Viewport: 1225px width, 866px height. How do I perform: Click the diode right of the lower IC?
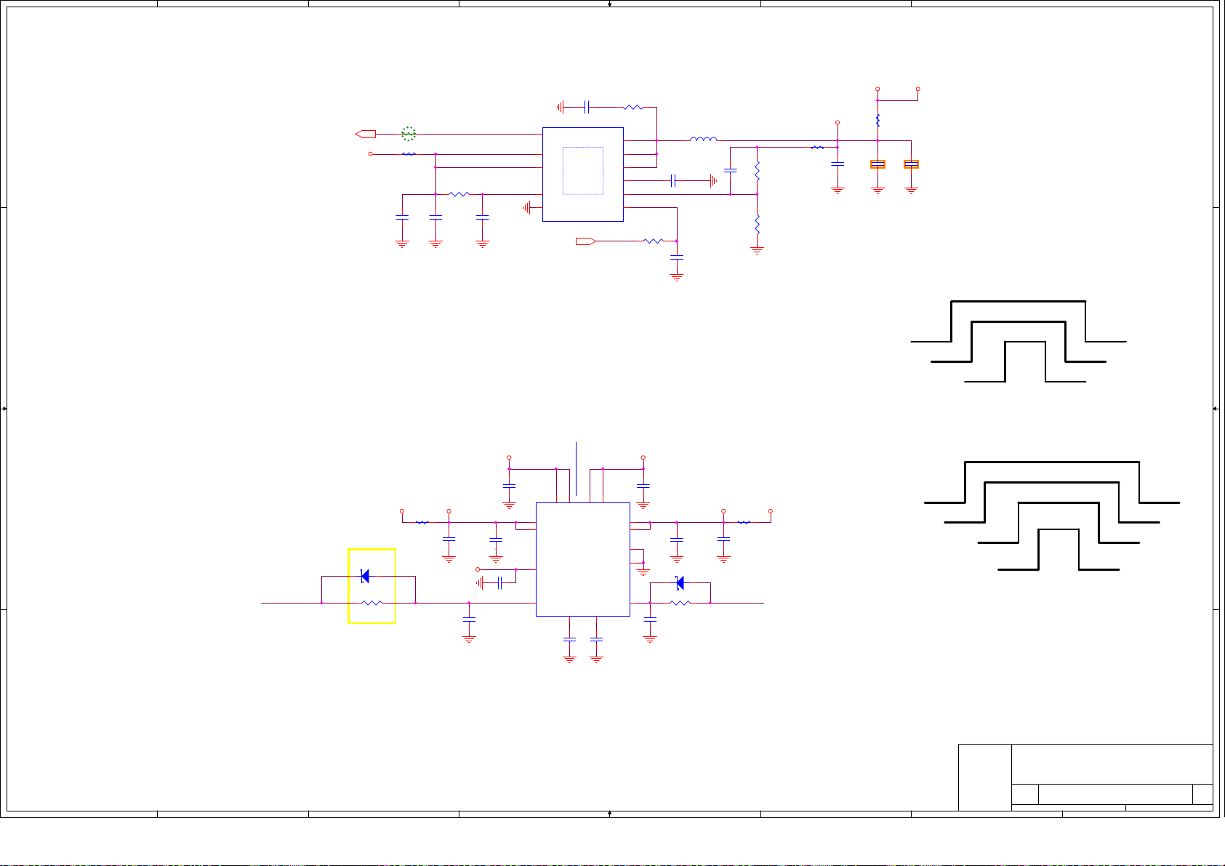pos(680,582)
